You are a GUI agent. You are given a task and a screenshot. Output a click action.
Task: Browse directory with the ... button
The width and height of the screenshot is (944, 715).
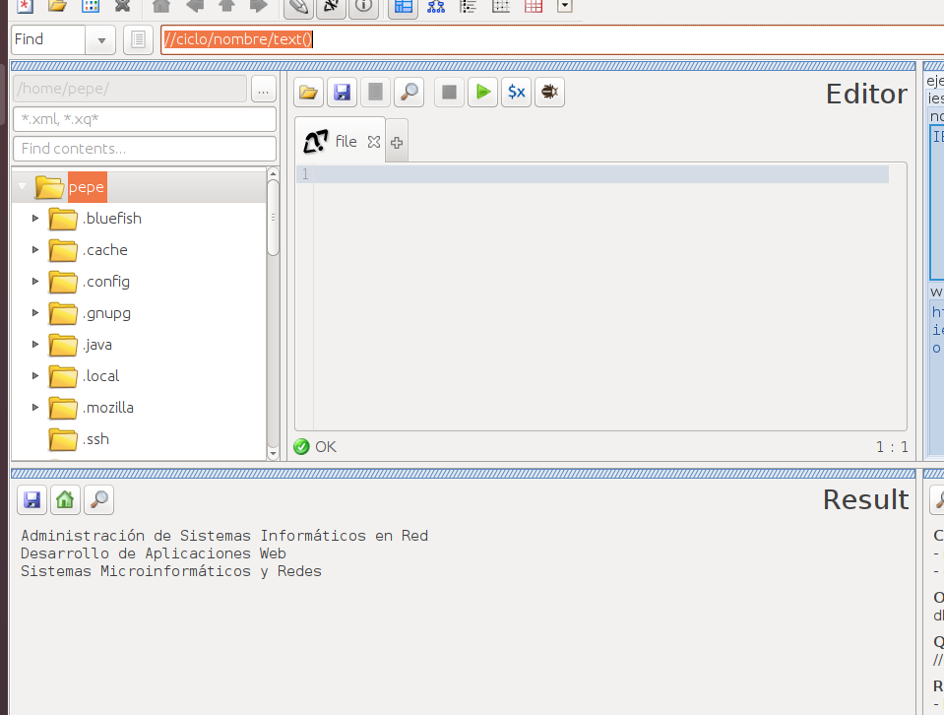264,90
